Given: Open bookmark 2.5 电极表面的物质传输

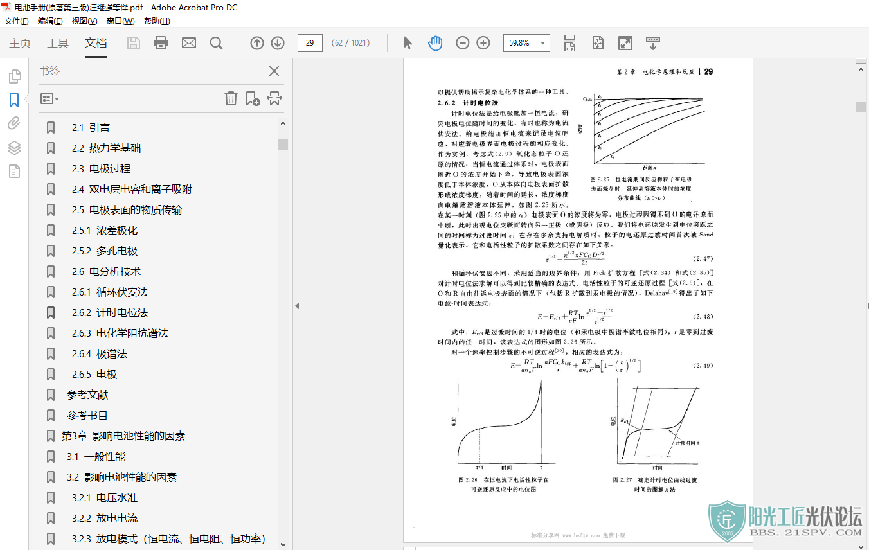Looking at the screenshot, I should point(127,210).
